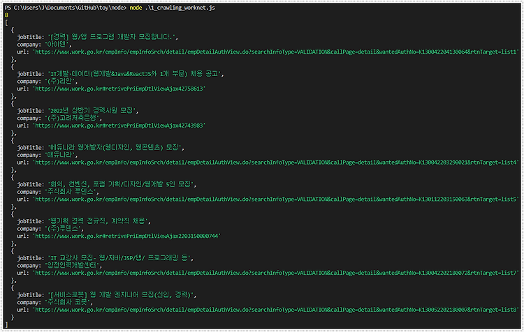Open the URL ending in 'rtnTarget=list7'
The height and width of the screenshot is (332, 524).
pos(276,273)
